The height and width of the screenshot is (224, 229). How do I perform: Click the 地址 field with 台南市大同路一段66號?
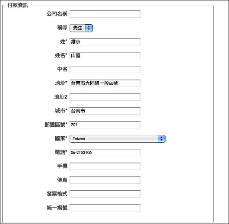105,83
